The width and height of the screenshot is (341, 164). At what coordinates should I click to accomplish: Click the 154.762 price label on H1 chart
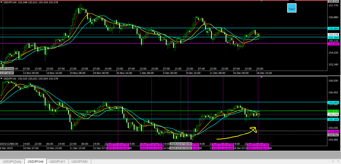coord(333,135)
